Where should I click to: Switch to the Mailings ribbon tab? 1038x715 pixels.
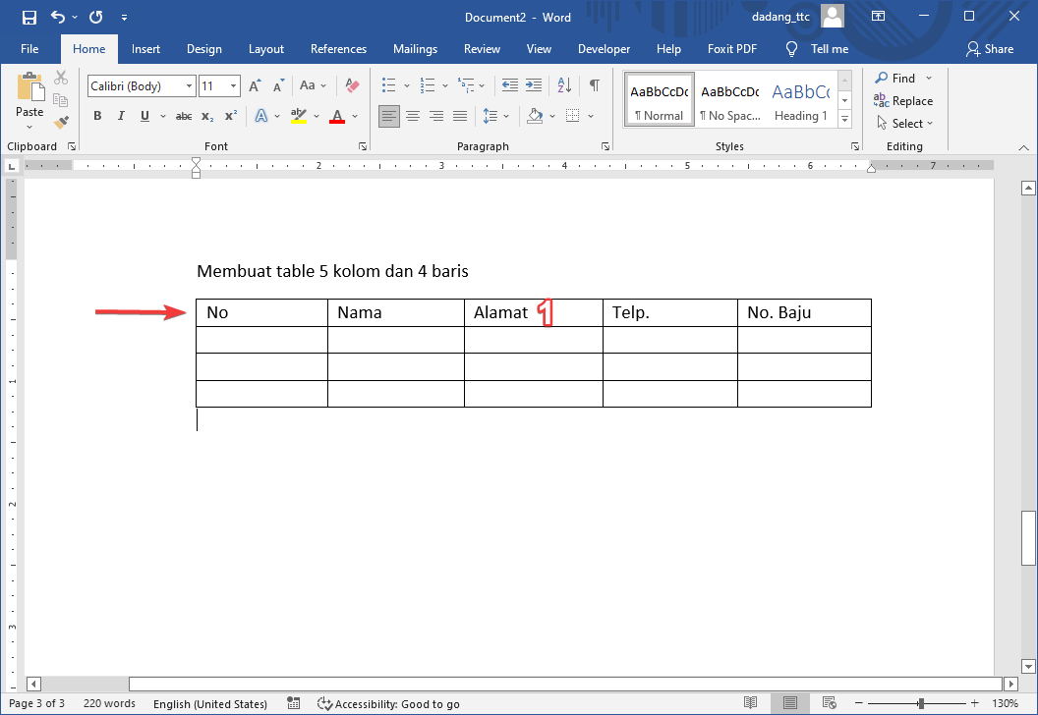(415, 48)
